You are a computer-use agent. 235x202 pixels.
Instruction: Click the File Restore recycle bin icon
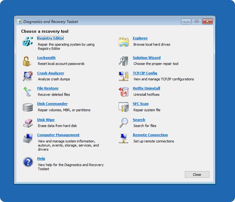28,91
